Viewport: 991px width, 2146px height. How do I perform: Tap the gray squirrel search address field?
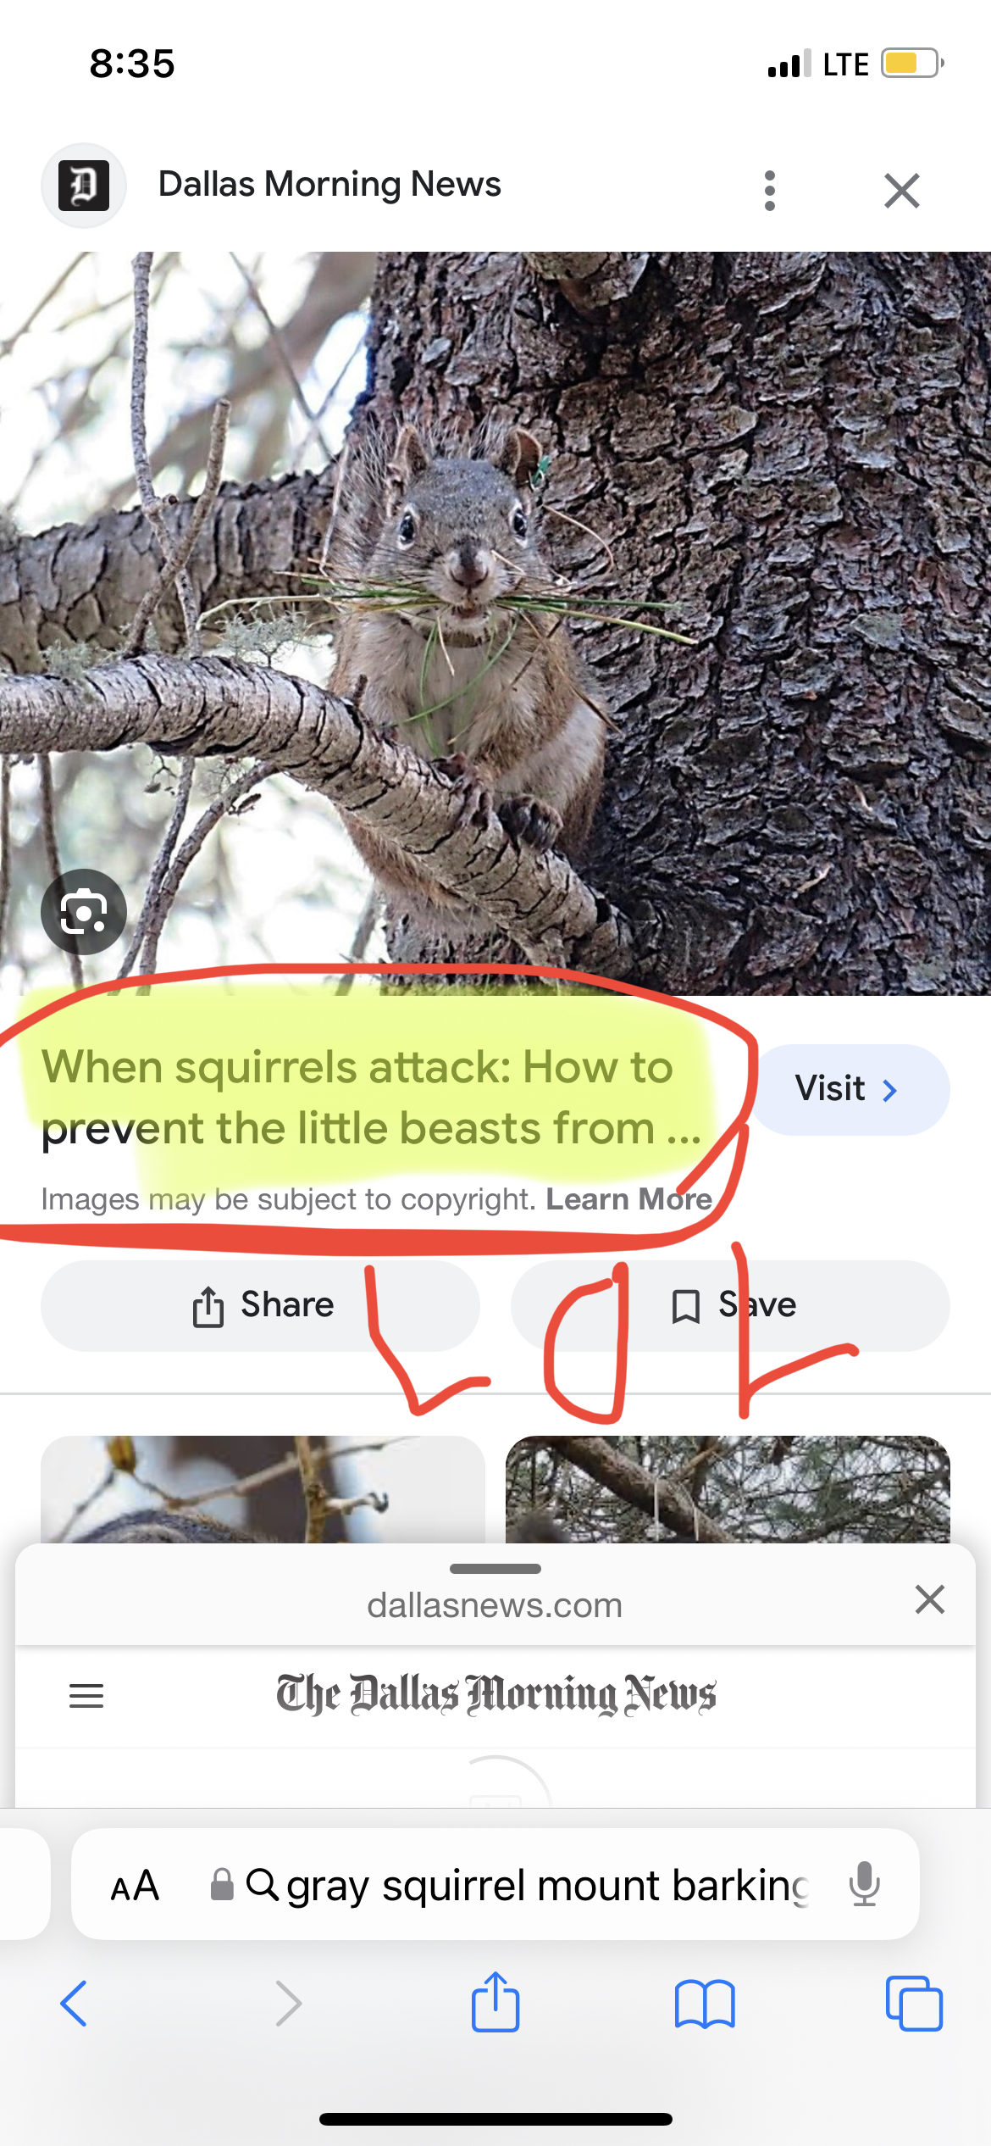[x=495, y=1884]
